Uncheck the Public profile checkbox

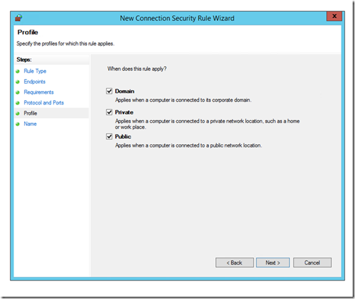[x=109, y=137]
